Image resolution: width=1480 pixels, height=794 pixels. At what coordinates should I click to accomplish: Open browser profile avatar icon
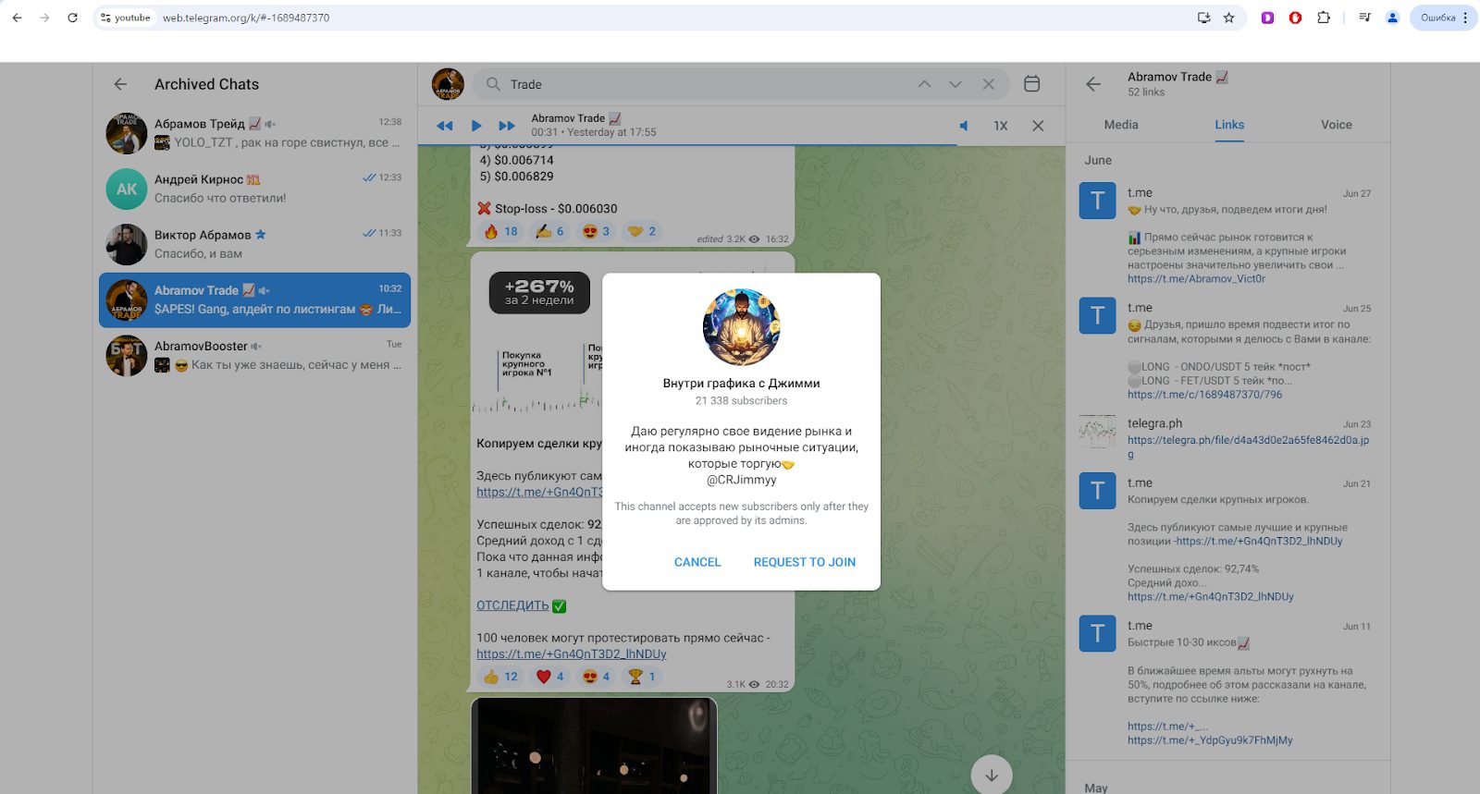coord(1392,18)
